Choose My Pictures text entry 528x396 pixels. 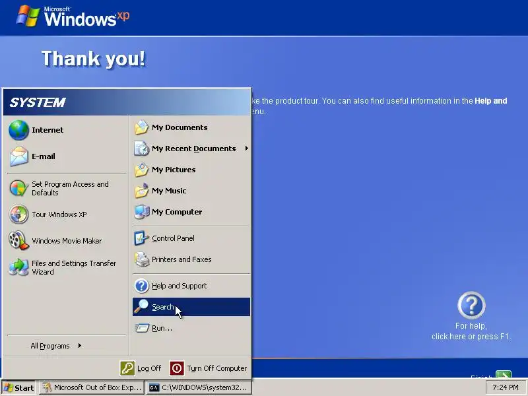click(x=174, y=170)
